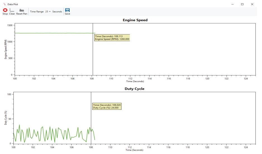Click the Duty Cycle chart title
The image size is (262, 154).
coord(134,89)
